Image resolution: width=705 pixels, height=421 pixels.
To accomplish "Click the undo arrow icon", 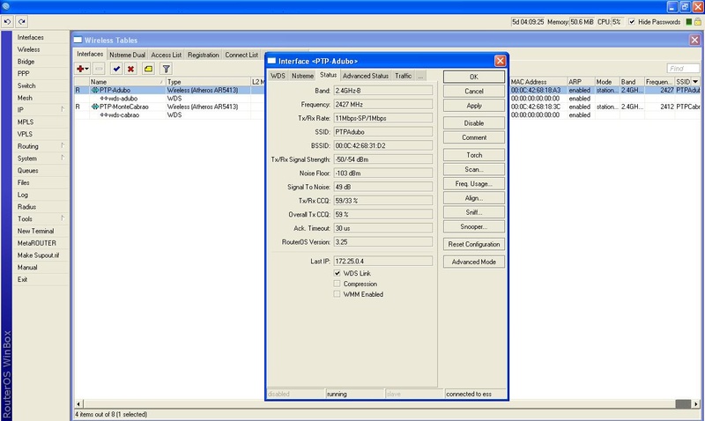I will [x=9, y=20].
